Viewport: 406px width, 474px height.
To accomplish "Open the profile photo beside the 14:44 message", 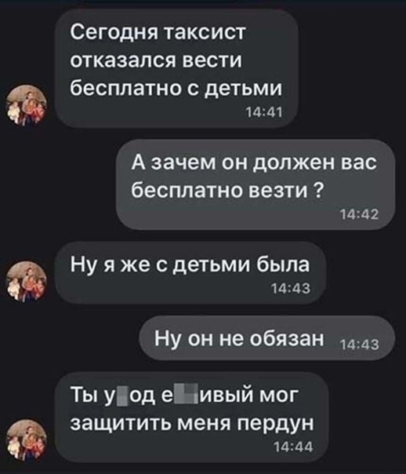I will pyautogui.click(x=27, y=439).
